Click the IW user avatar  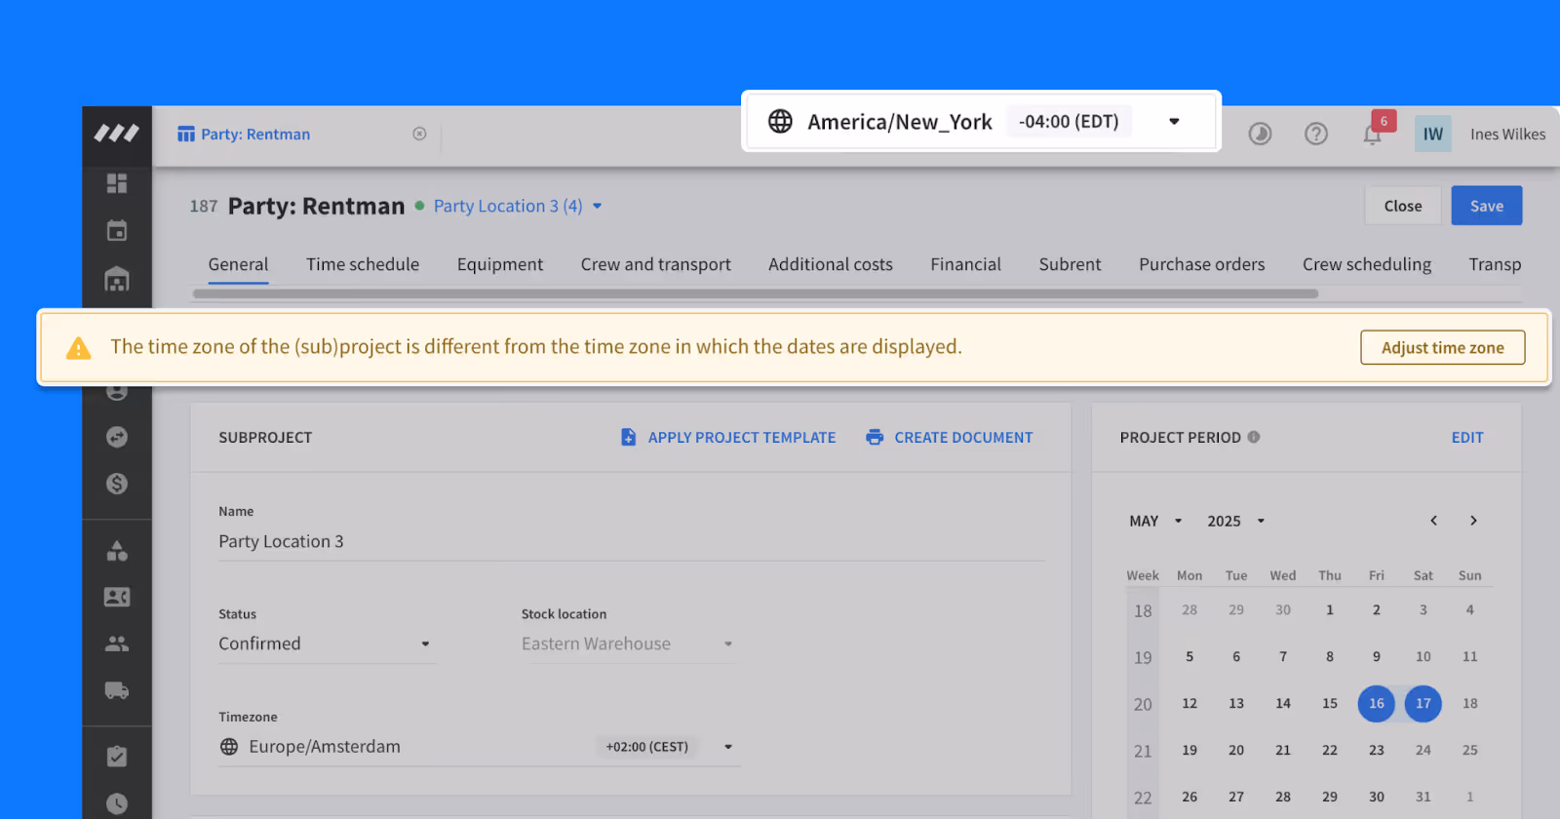click(1433, 134)
